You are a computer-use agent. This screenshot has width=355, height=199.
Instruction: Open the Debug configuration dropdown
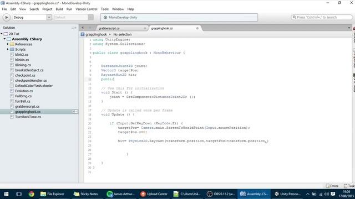[x=32, y=17]
